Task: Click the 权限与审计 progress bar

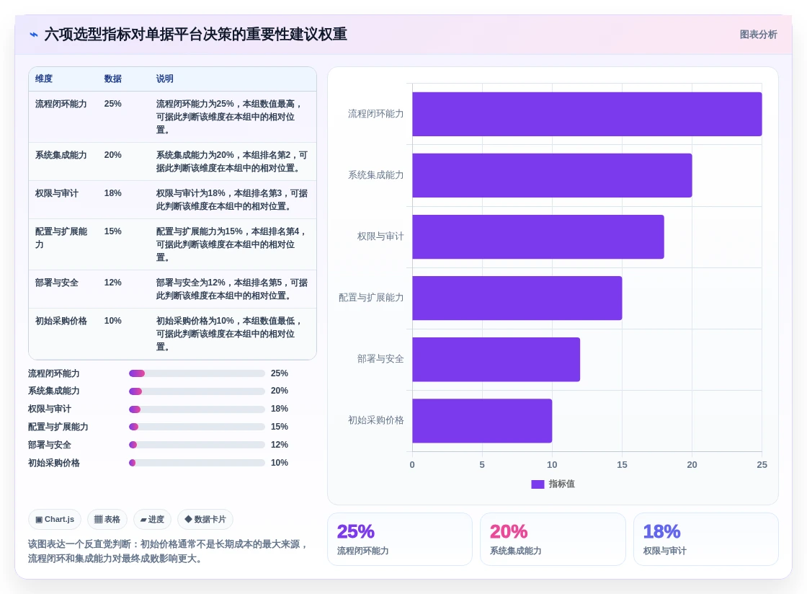Action: pyautogui.click(x=197, y=409)
